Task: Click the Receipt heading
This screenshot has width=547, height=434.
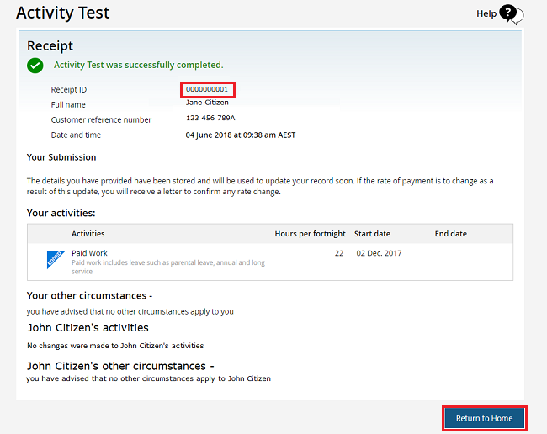Action: pyautogui.click(x=50, y=45)
